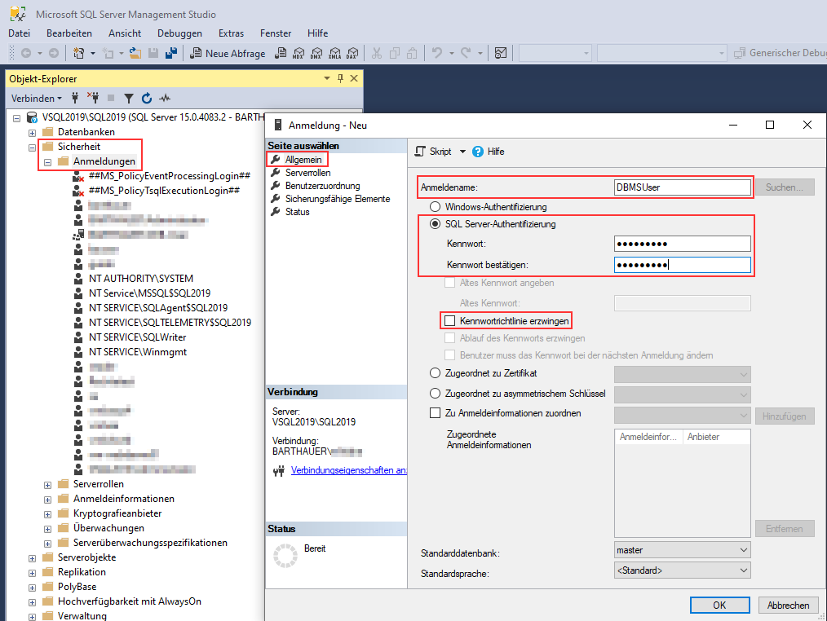827x621 pixels.
Task: Click the Hilfe icon in the dialog
Action: 478,152
